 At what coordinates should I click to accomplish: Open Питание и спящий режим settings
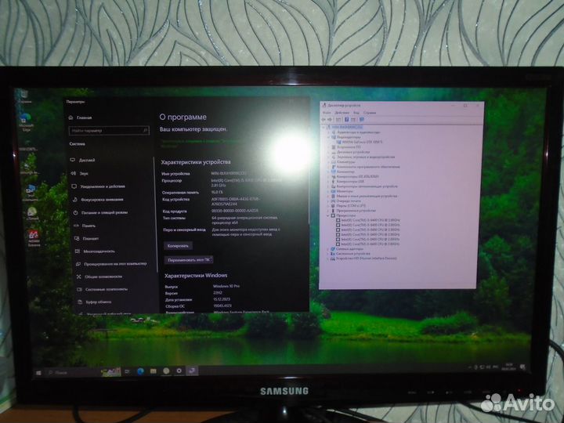point(103,212)
